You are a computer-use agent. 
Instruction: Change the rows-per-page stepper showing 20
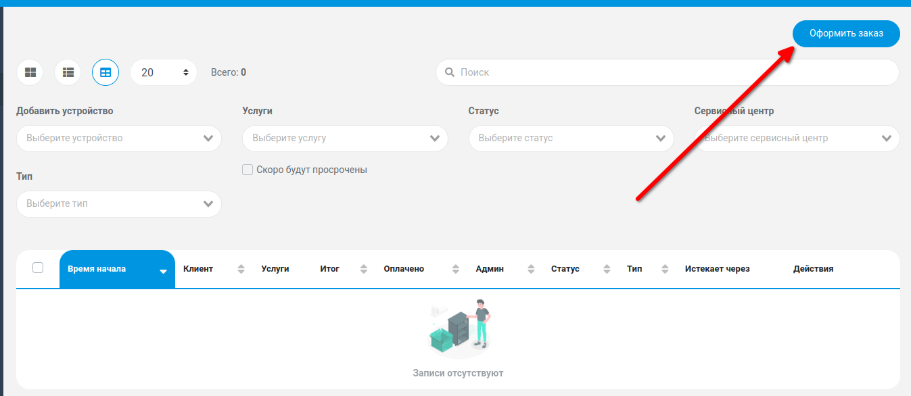point(164,72)
